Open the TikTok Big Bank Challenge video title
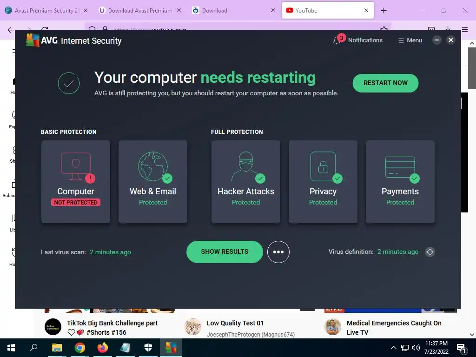Screen dimensions: 476x357 point(112,328)
